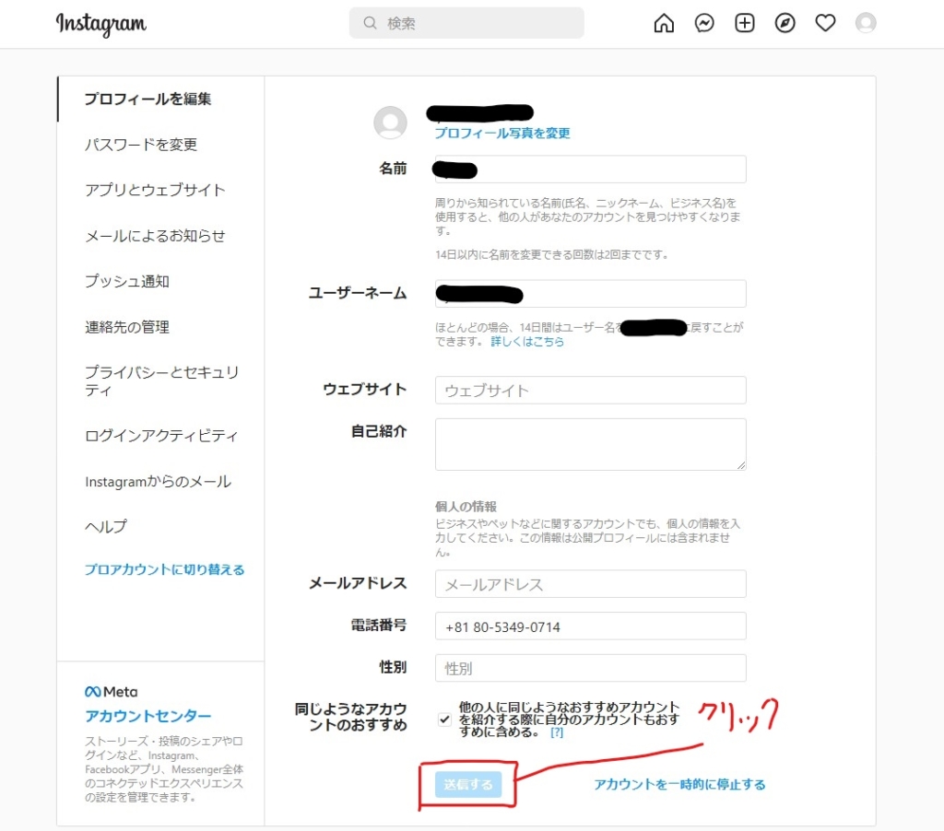Select プッシュ通知 from the sidebar
Screen dimensions: 944x831
point(127,282)
